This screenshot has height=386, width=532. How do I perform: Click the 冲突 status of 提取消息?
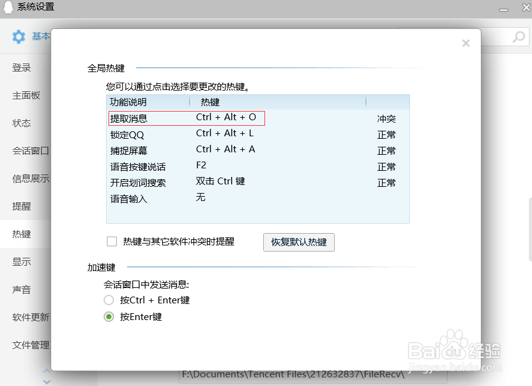tap(387, 118)
